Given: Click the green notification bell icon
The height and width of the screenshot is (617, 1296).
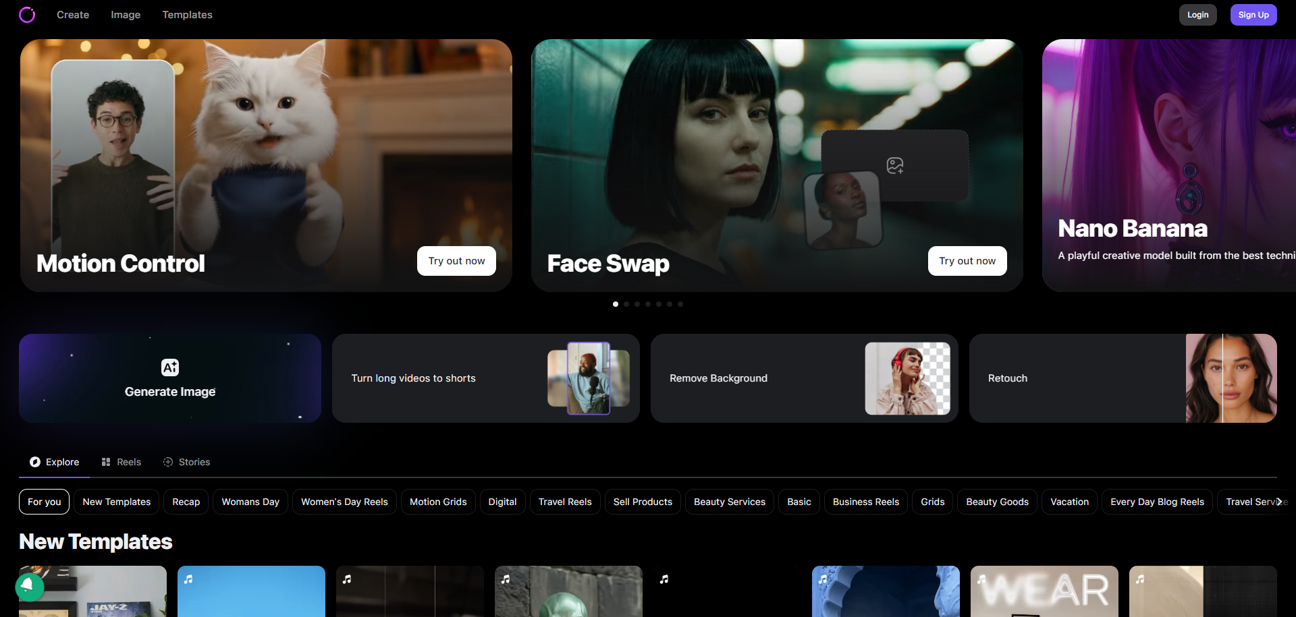Looking at the screenshot, I should (x=29, y=587).
